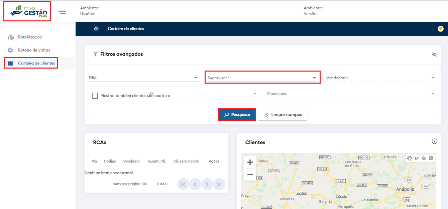Select the hand pan tool on the map

point(409,158)
